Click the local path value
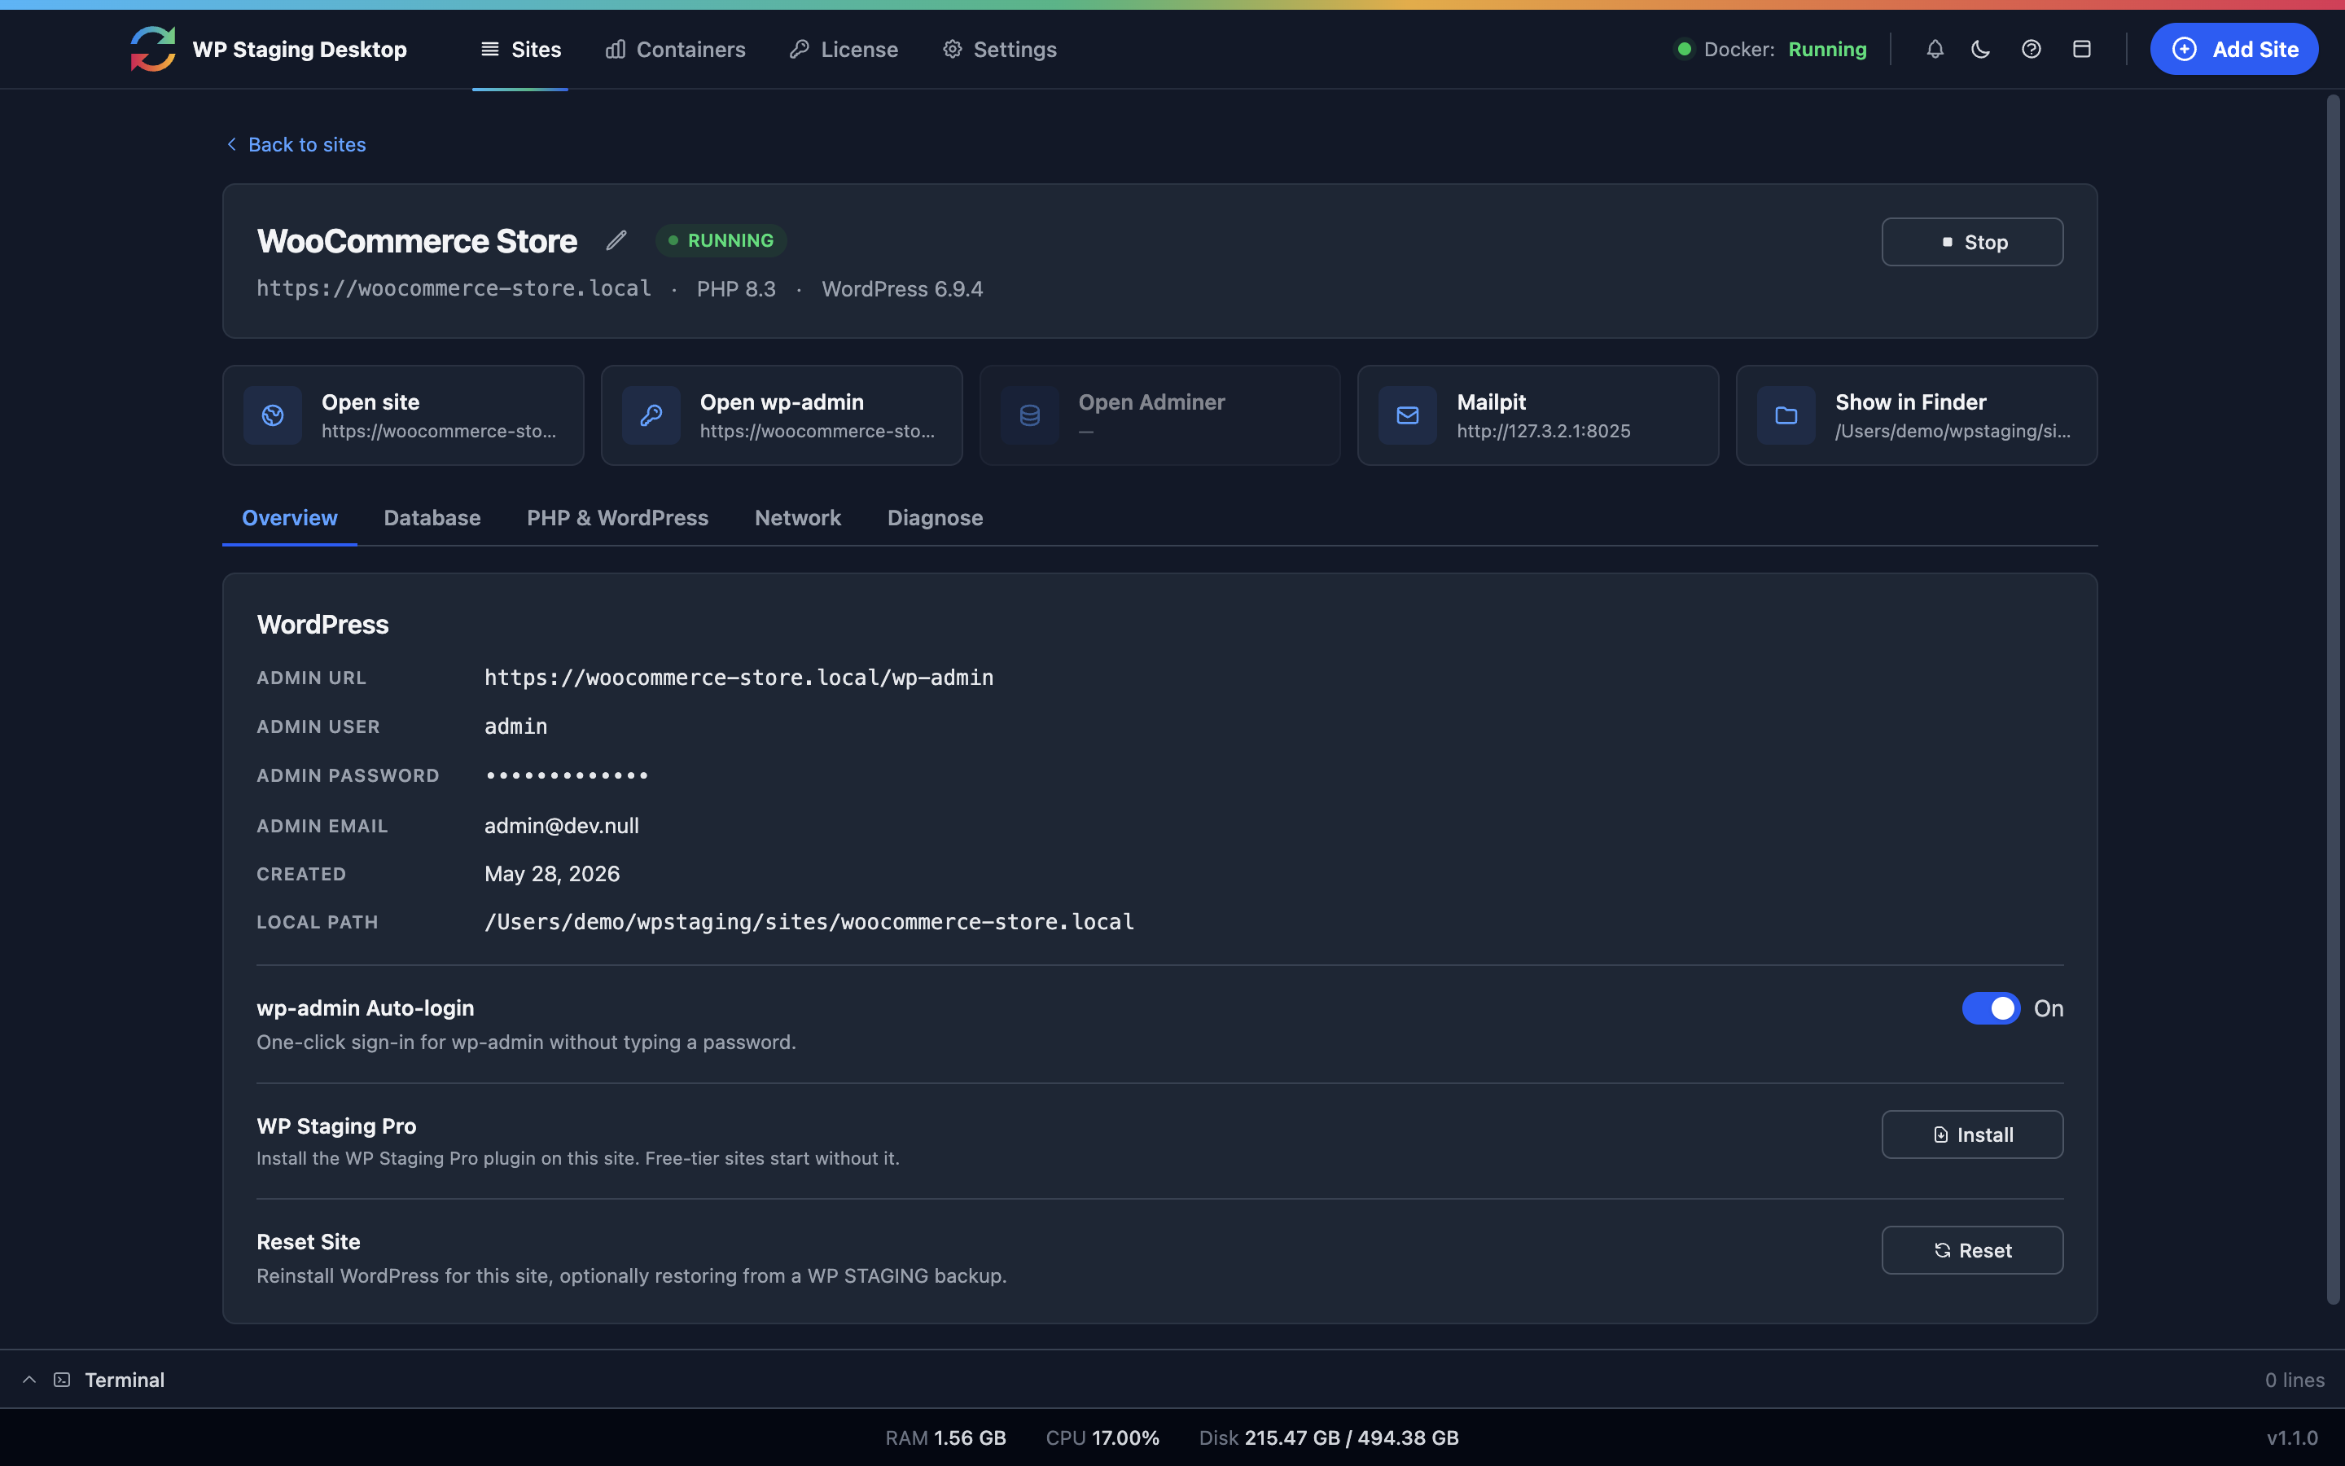This screenshot has height=1466, width=2345. tap(809, 922)
